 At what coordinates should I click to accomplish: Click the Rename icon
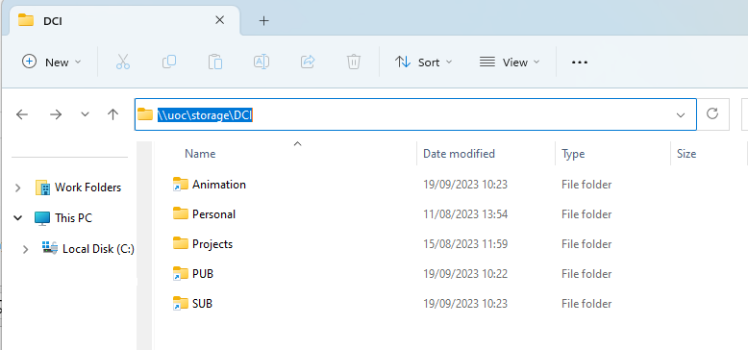click(x=261, y=62)
